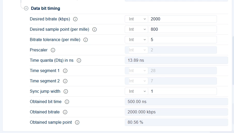Open Int type dropdown for Sync jump width
The height and width of the screenshot is (133, 234).
coord(137,91)
